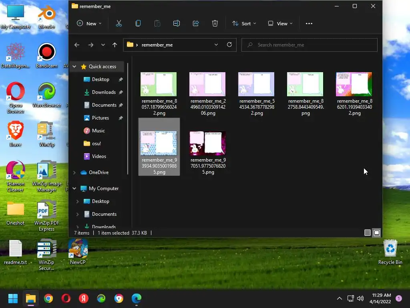Switch to details list view icon
The height and width of the screenshot is (308, 410).
click(368, 233)
